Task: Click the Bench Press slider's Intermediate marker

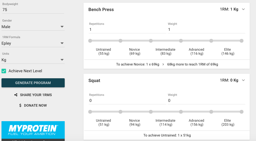Action: [x=151, y=41]
